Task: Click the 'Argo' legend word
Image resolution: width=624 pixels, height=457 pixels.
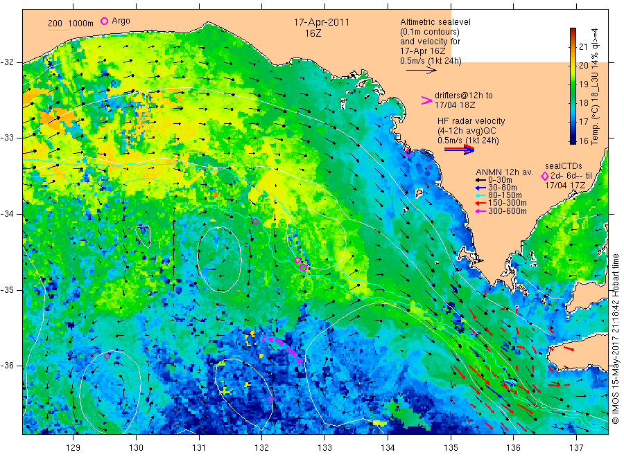Action: (121, 21)
